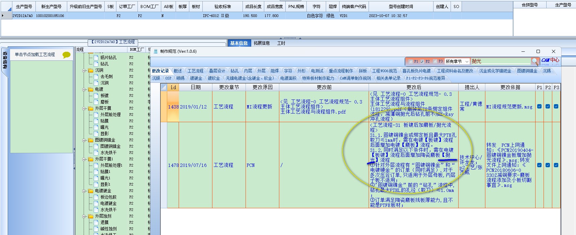Click the 制作规范 window title icon
This screenshot has height=235, width=576.
tap(156, 51)
